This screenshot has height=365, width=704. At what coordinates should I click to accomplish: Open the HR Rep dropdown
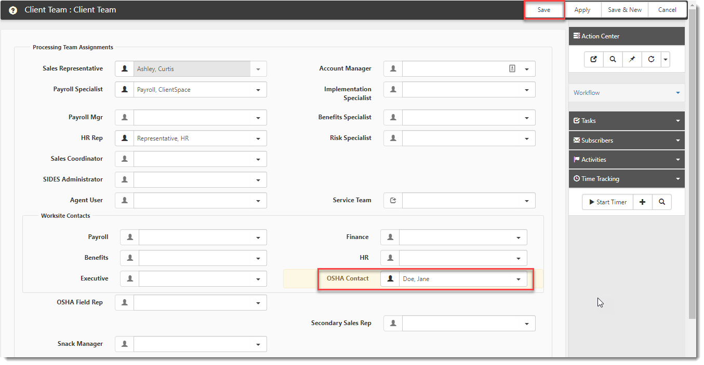258,138
